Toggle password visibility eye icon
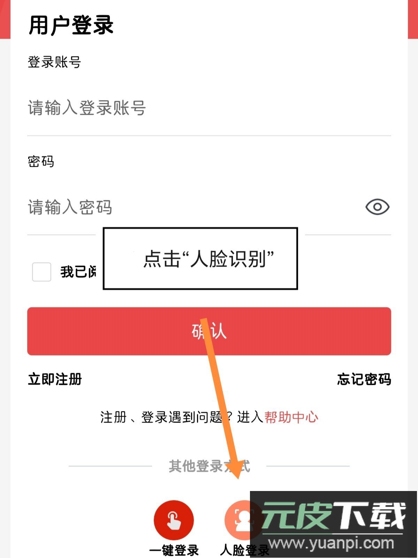The height and width of the screenshot is (558, 418). [377, 207]
